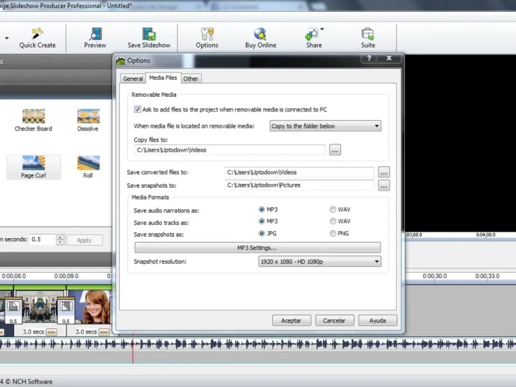Expand the Snapshot resolution dropdown
This screenshot has width=516, height=387.
[x=319, y=261]
